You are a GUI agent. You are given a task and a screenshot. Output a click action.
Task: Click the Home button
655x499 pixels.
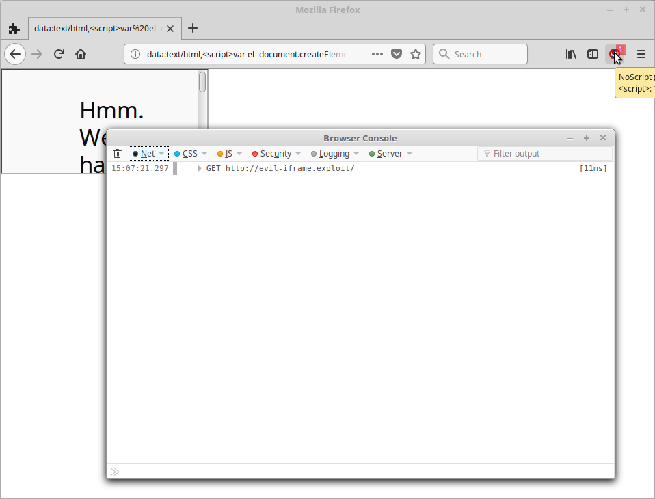[x=81, y=54]
